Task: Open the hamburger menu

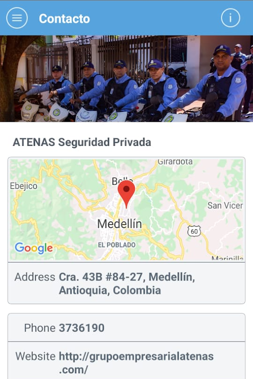Action: pos(17,18)
